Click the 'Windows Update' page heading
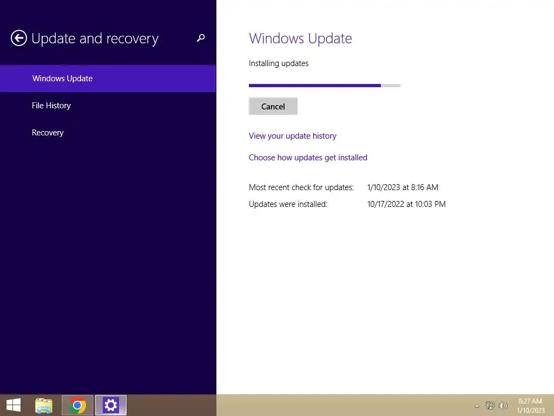The image size is (554, 416). pyautogui.click(x=300, y=38)
